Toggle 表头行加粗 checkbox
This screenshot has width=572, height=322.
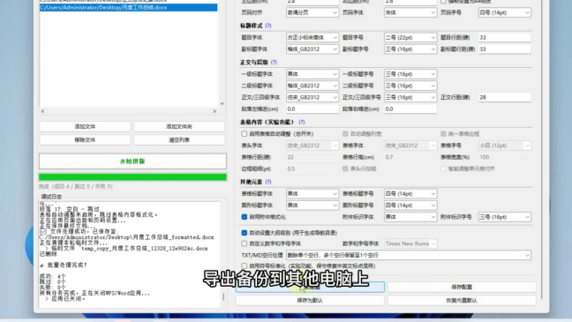tap(345, 168)
